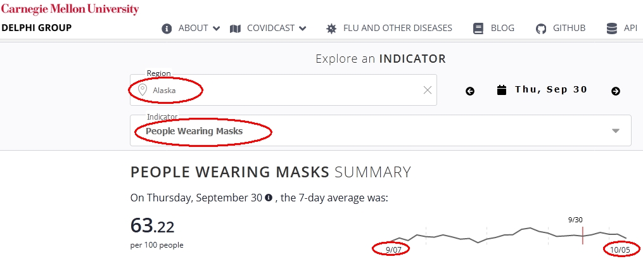Open the Indicator dropdown arrow
Screen dimensions: 643x259
pos(616,130)
